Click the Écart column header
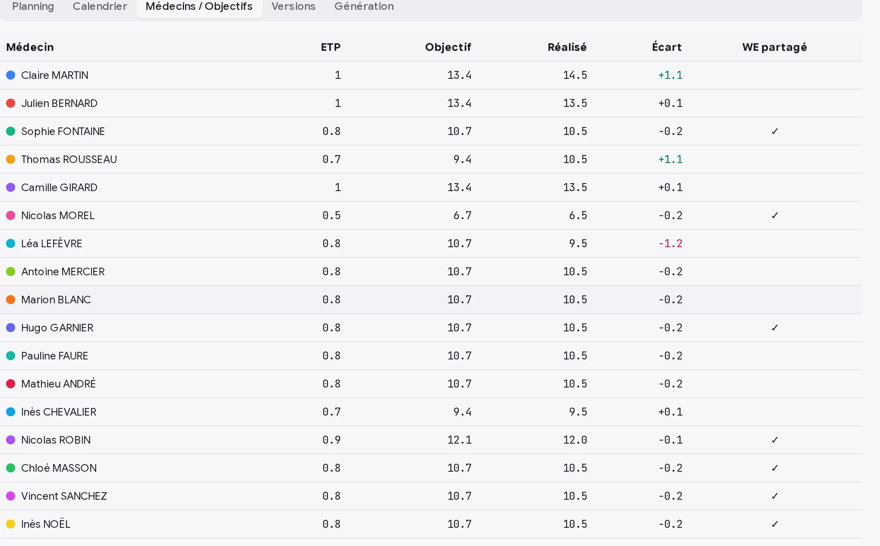The height and width of the screenshot is (546, 880). click(666, 47)
